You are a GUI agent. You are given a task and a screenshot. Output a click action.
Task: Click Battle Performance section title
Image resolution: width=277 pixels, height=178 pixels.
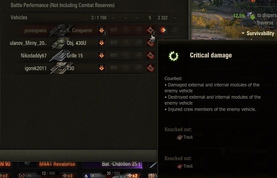[63, 5]
